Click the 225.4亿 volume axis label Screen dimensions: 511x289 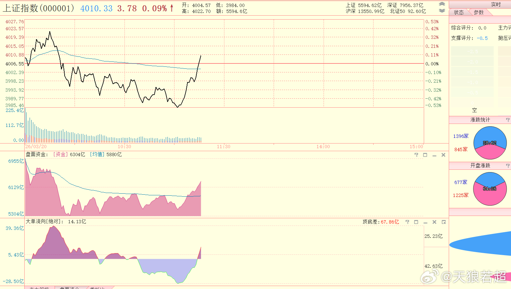(15, 110)
